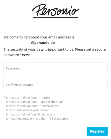Click the final 'o' of the Personio logo

(x=75, y=11)
